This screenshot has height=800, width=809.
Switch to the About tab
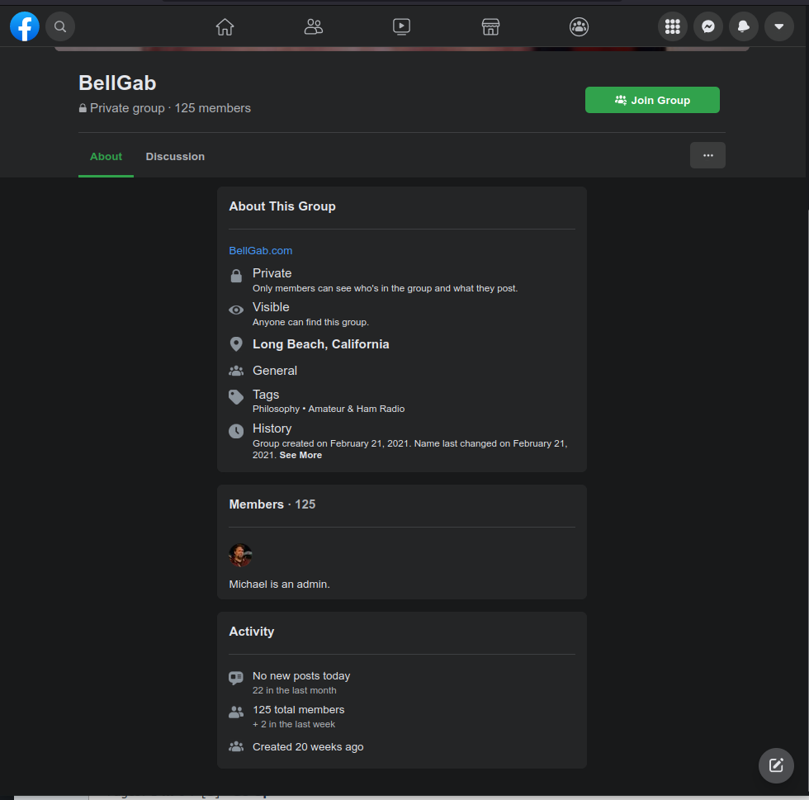tap(106, 156)
